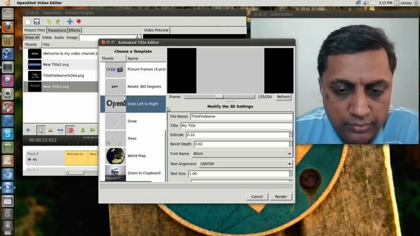Viewport: 420px width, 236px height.
Task: Click the blue plus Import Files icon
Action: click(x=70, y=22)
